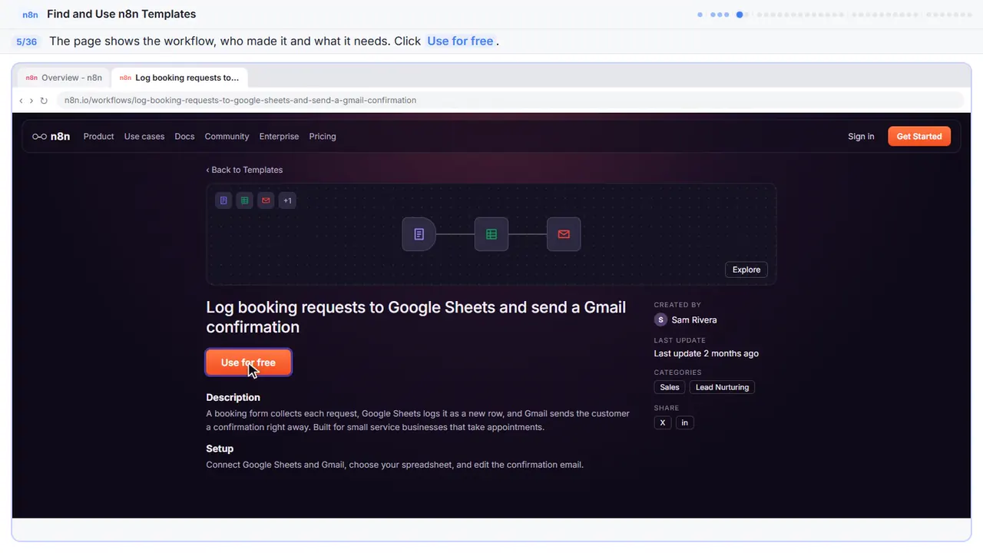Click Sam Rivera's avatar
The width and height of the screenshot is (983, 553).
(x=660, y=320)
